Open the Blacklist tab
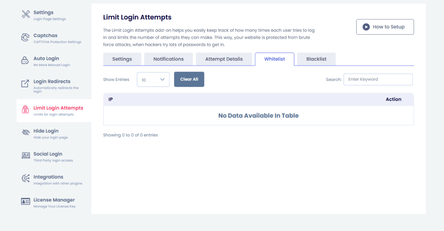Image resolution: width=444 pixels, height=231 pixels. pyautogui.click(x=316, y=59)
